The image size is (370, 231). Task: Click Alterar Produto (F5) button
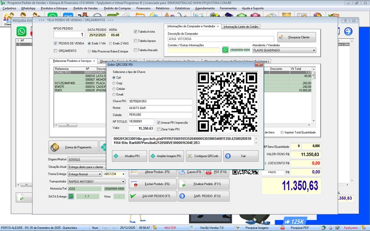click(x=153, y=173)
